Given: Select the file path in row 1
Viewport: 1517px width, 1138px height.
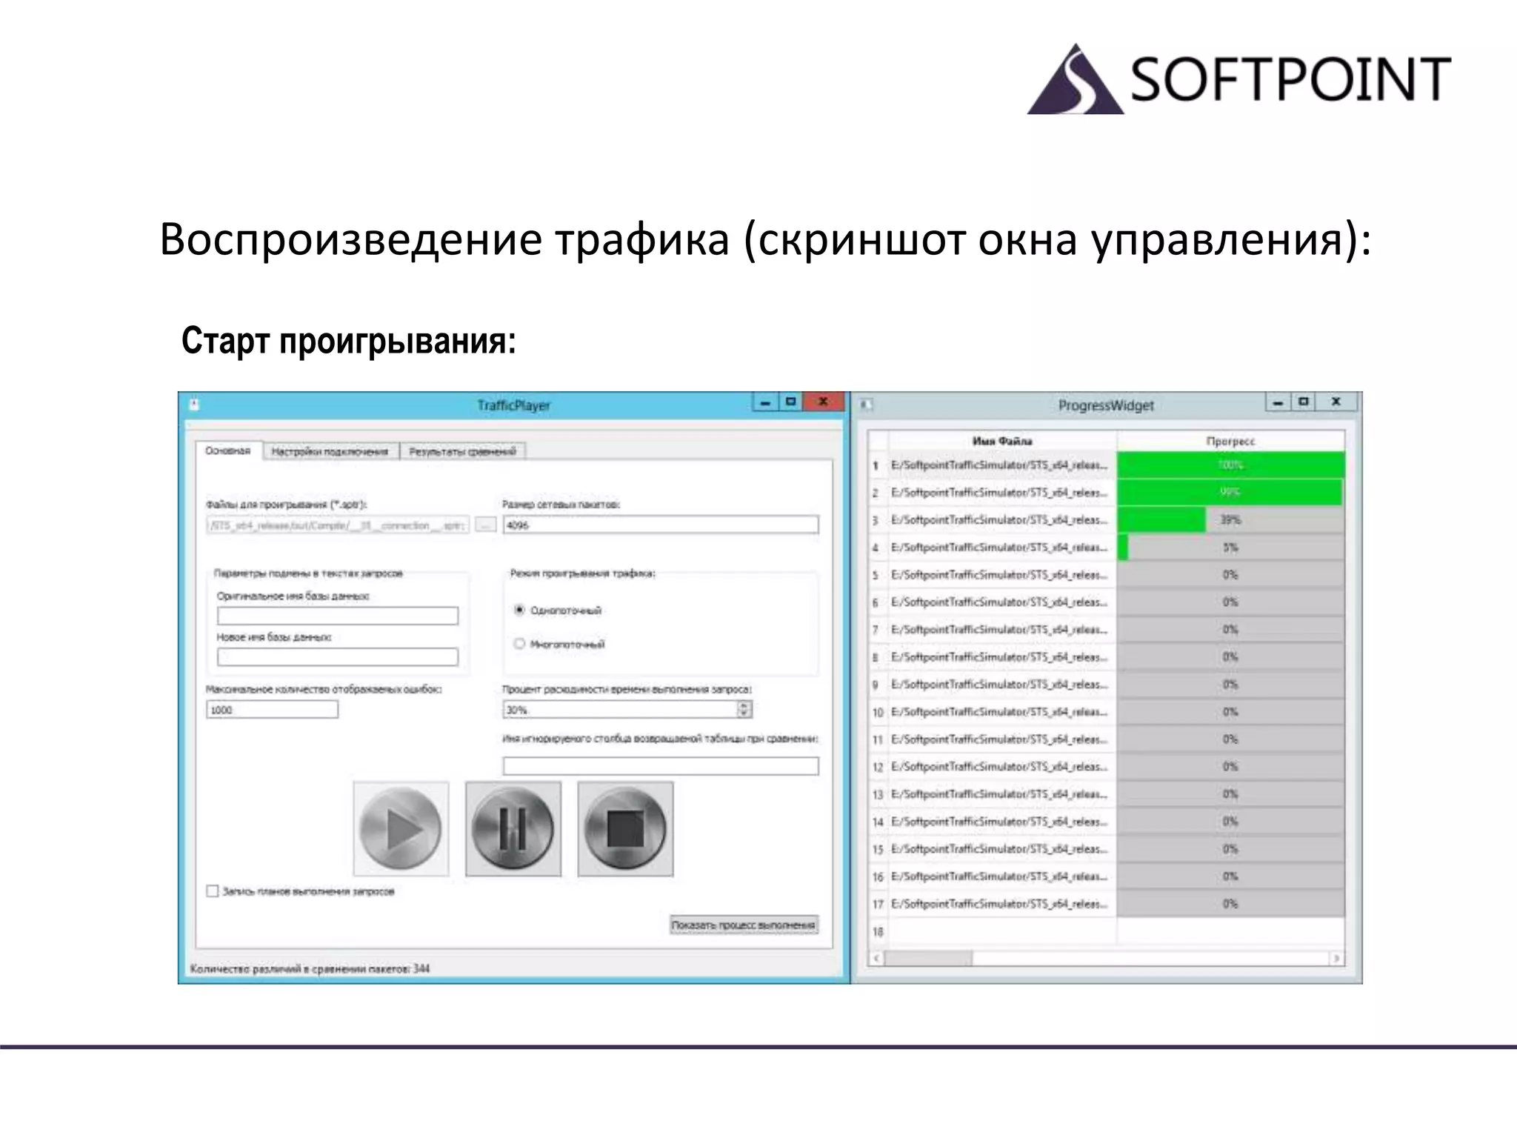Looking at the screenshot, I should (x=1002, y=465).
